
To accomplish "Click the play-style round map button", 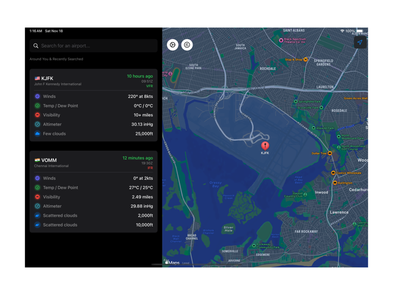I will click(x=172, y=45).
